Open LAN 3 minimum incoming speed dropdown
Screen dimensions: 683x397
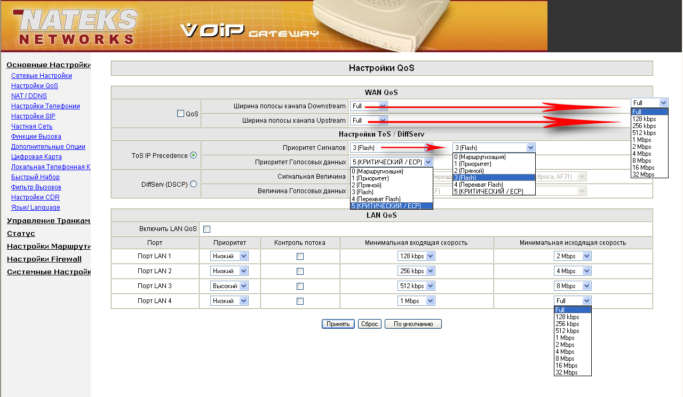(x=416, y=286)
